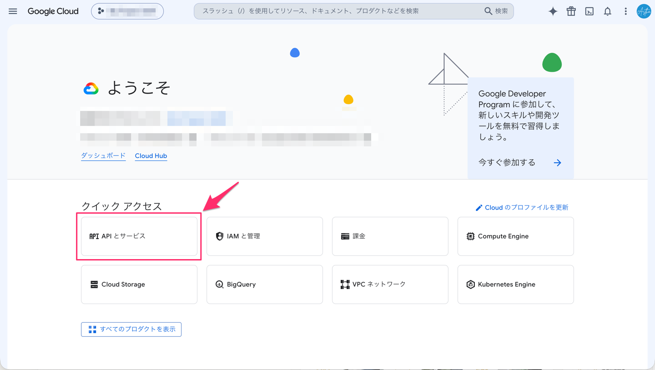Click the Google Developer Program description text

click(519, 115)
